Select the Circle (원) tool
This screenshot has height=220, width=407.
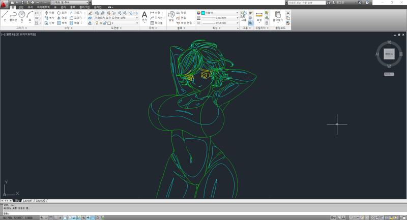click(22, 16)
